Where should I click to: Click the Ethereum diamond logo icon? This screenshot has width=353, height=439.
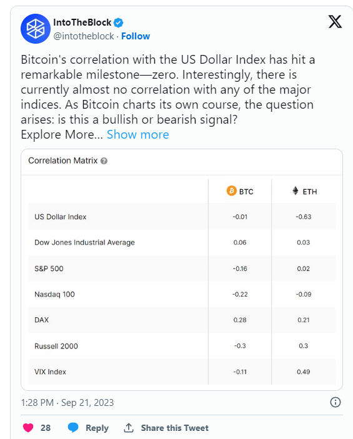tap(296, 190)
